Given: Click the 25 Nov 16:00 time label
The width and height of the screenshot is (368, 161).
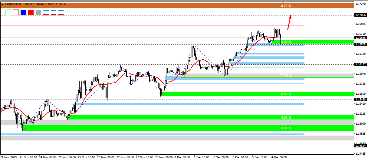Looking at the screenshot, I should coord(87,158).
